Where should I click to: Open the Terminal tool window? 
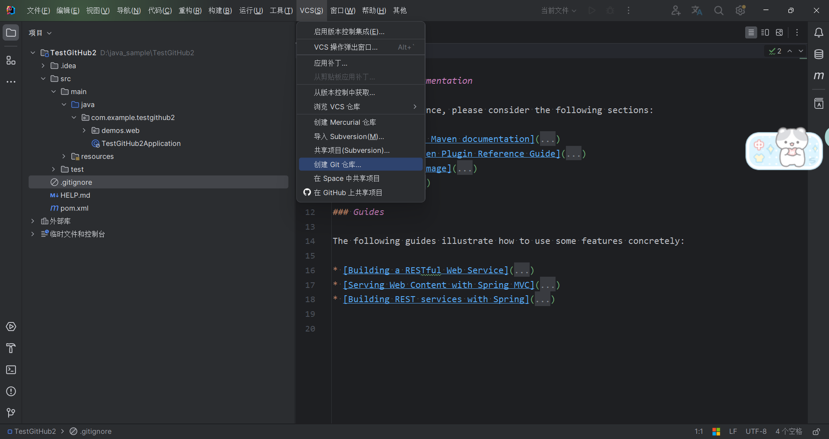(11, 370)
